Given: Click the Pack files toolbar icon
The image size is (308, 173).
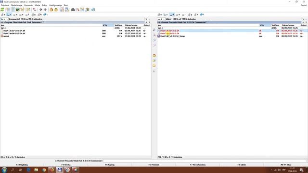Looking at the screenshot, I should 51,10.
